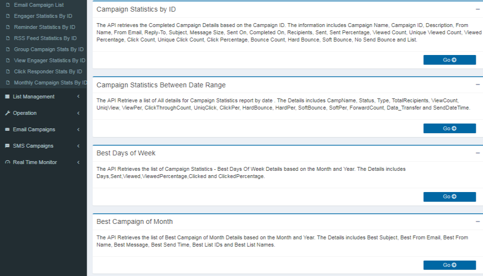Click the List Management table icon
483x276 pixels.
(x=7, y=97)
